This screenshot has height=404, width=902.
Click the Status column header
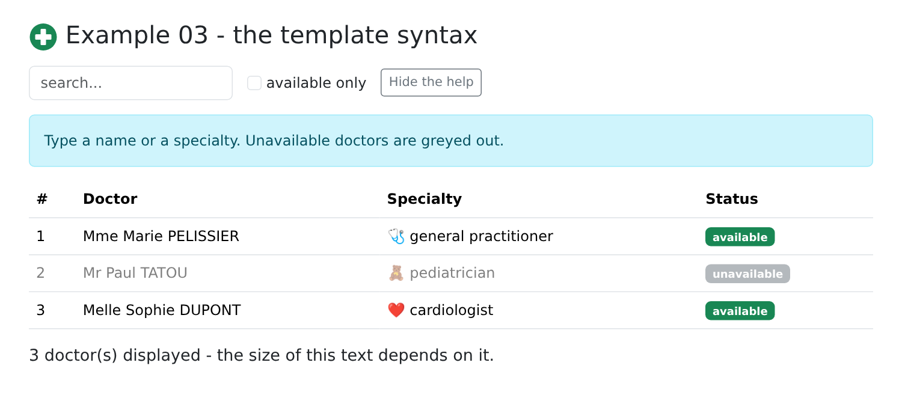[x=732, y=199]
